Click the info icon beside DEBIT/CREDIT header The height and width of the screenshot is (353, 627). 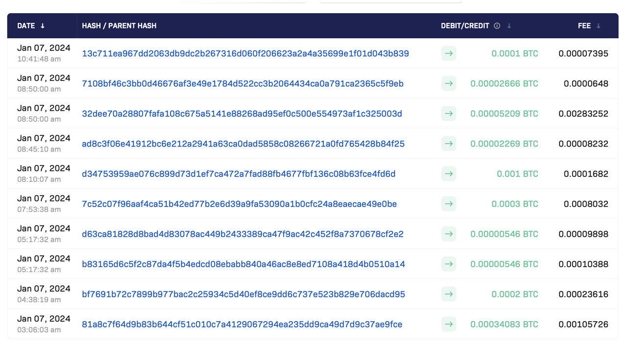(x=497, y=25)
